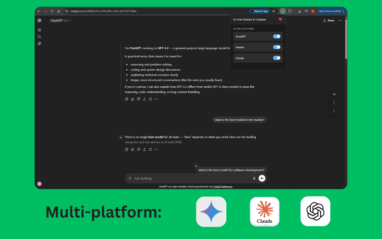Click the red heart in the extension popup
382x239 pixels.
tap(280, 19)
